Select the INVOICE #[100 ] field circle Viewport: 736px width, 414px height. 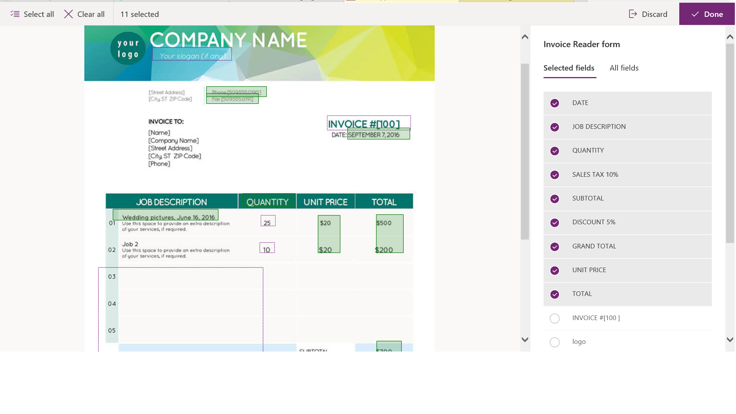tap(555, 319)
